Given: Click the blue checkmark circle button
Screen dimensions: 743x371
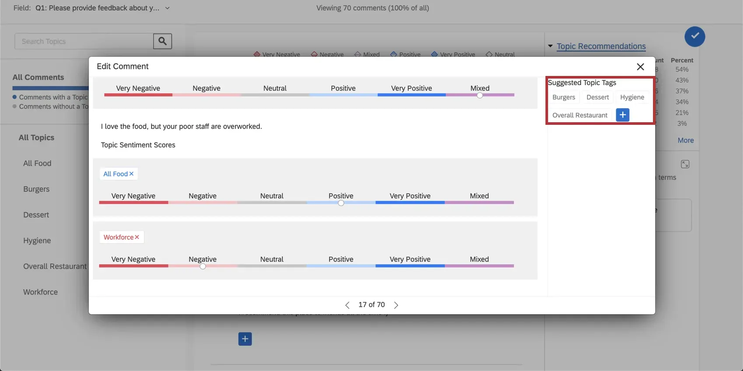Looking at the screenshot, I should pos(694,37).
